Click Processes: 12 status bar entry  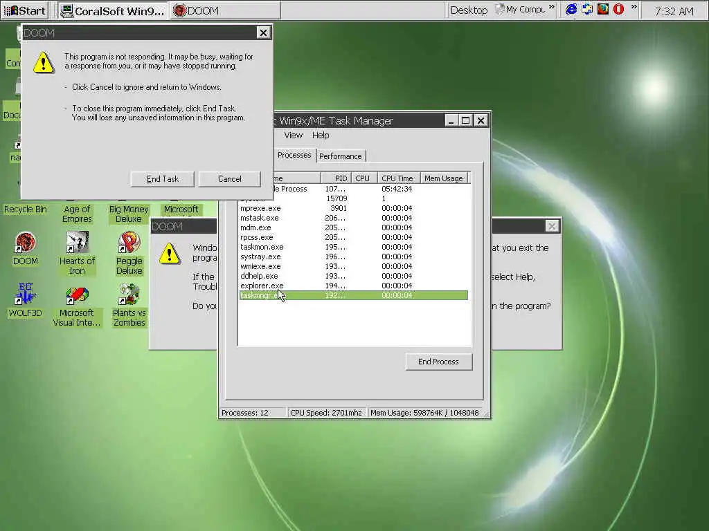click(x=252, y=413)
